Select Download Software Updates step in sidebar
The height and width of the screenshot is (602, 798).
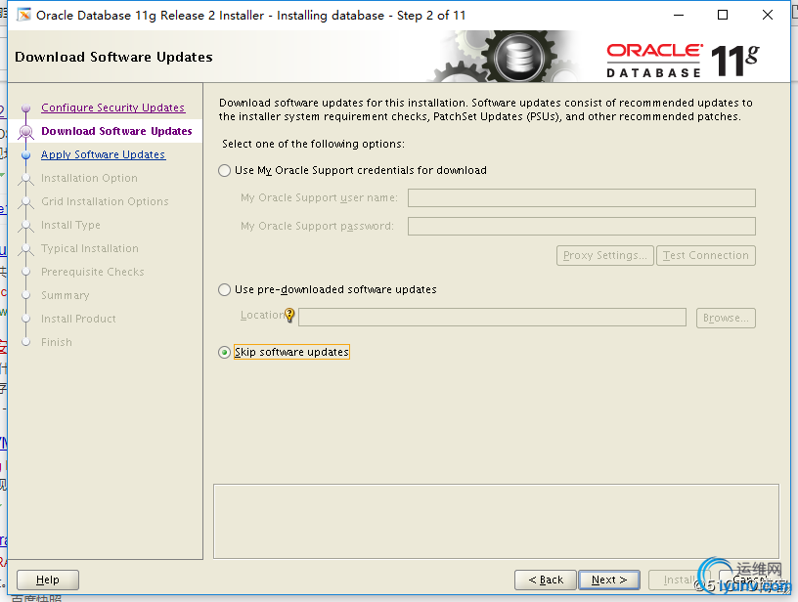point(116,131)
